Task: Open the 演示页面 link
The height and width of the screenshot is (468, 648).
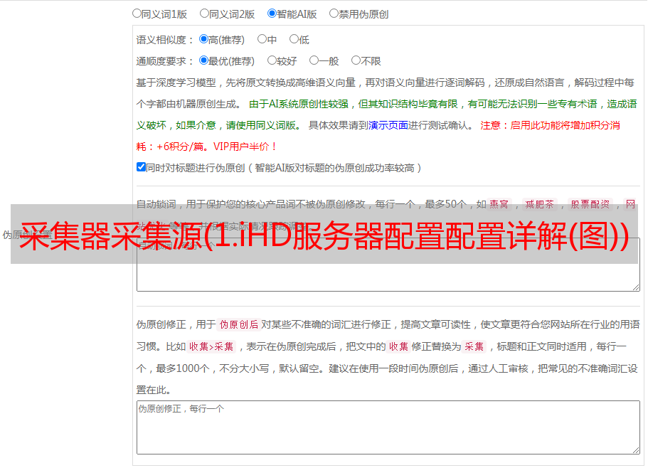Action: 388,125
